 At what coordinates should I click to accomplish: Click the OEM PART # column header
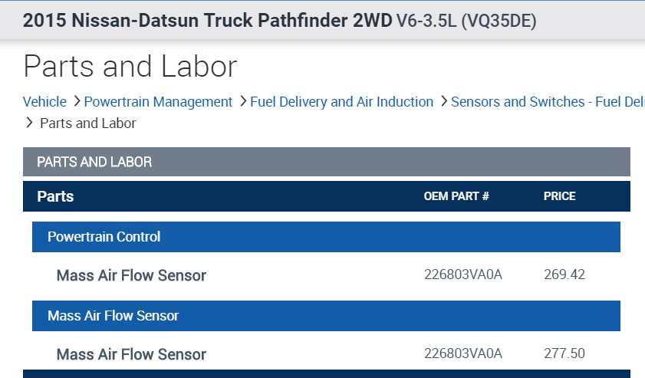pyautogui.click(x=456, y=196)
